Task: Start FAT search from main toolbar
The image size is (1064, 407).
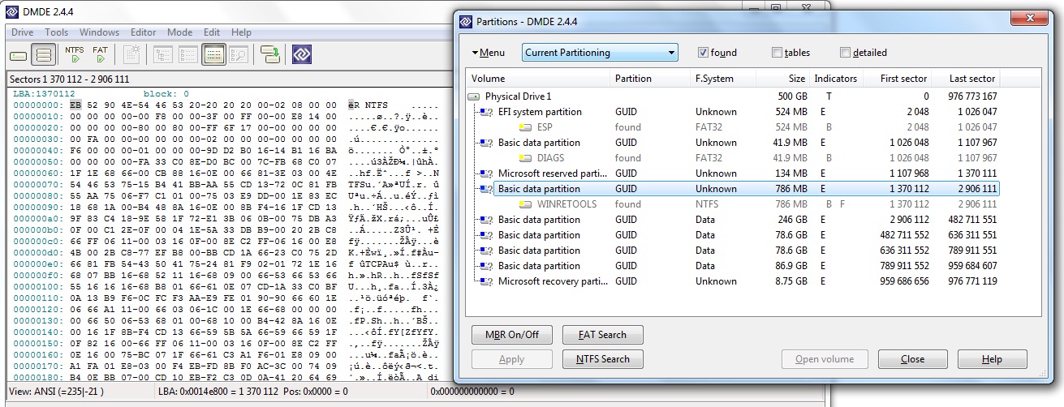Action: [100, 54]
